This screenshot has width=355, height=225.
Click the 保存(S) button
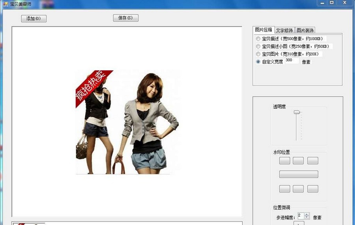pyautogui.click(x=126, y=18)
